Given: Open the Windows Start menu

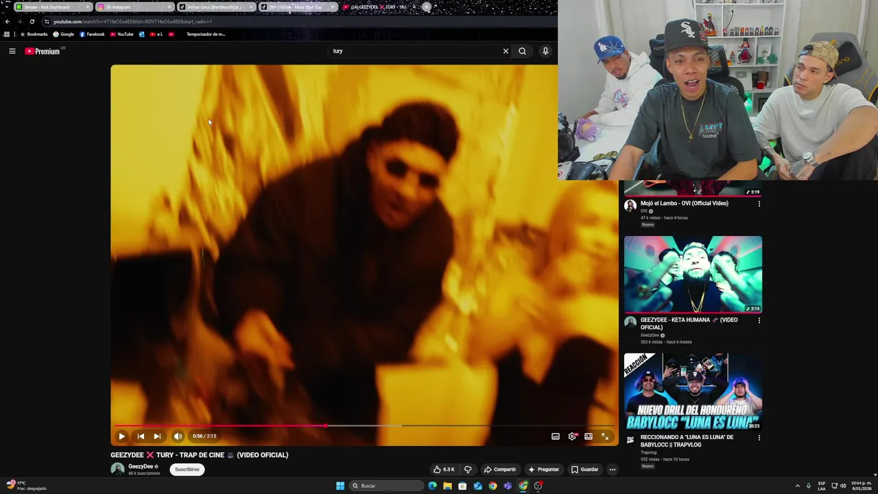Looking at the screenshot, I should click(x=340, y=486).
